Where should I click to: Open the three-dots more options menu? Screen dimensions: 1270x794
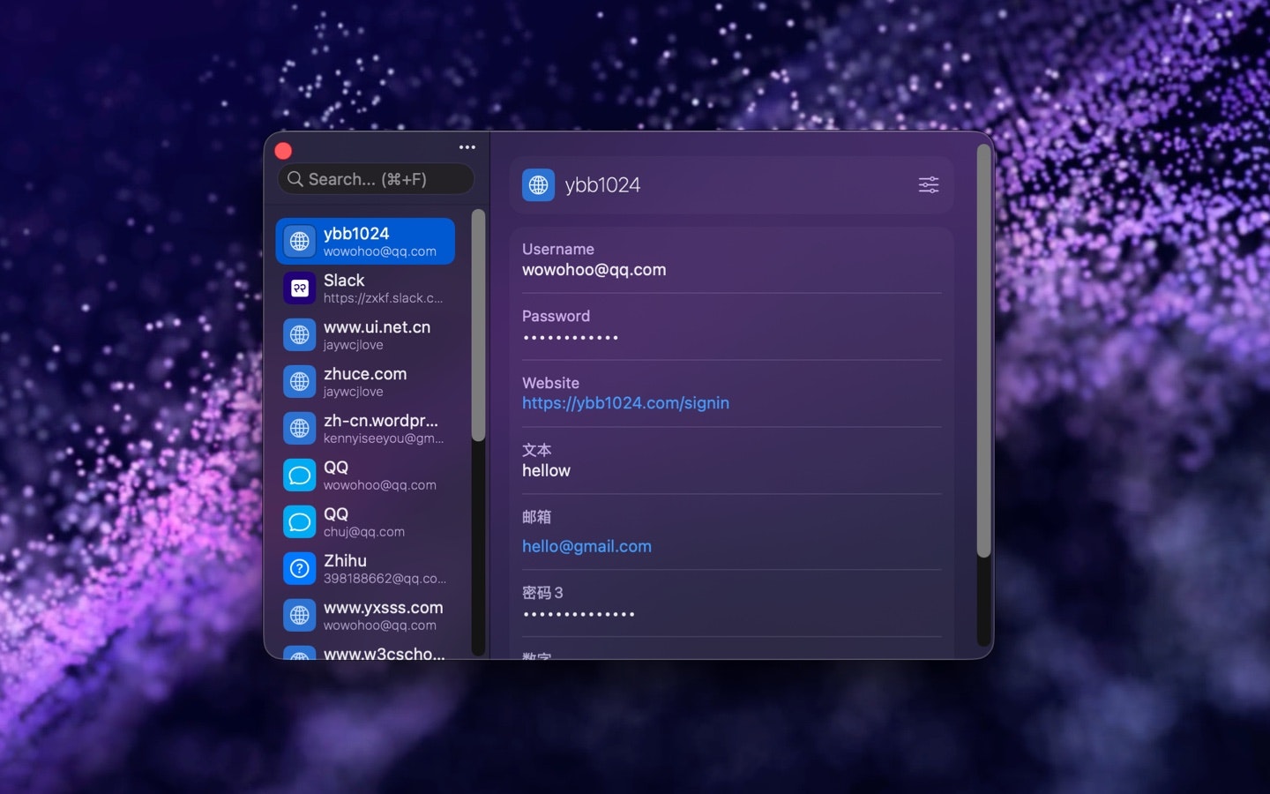467,146
